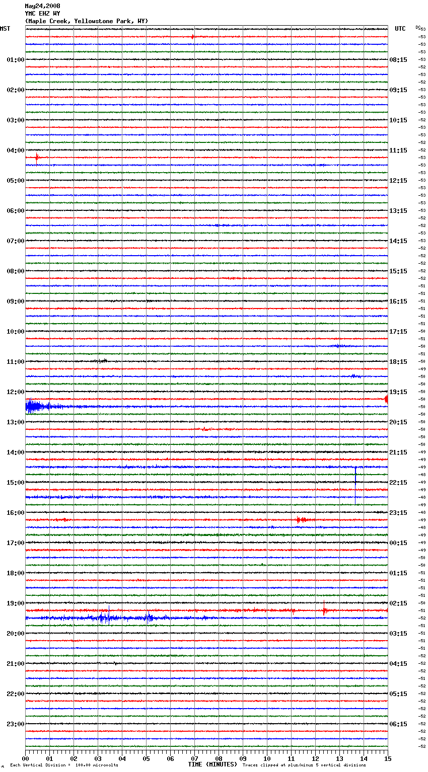Viewport: 428px width, 772px height.
Task: Click minute 09 on the bottom axis
Action: click(x=243, y=758)
